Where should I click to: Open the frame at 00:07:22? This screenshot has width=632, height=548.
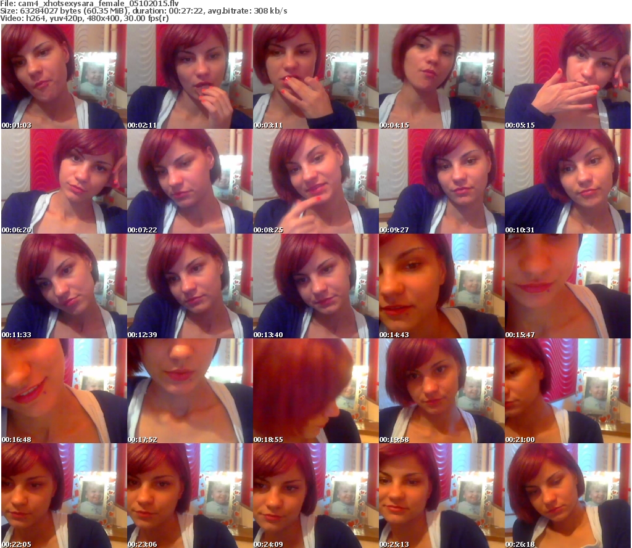tap(190, 181)
